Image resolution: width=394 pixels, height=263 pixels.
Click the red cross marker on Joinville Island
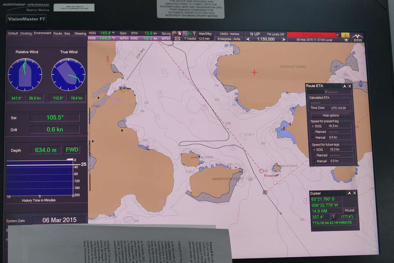[254, 72]
